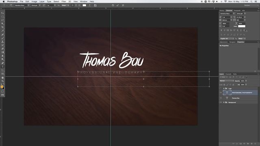Open Warp Text from options bar
This screenshot has width=260, height=146.
pos(90,5)
